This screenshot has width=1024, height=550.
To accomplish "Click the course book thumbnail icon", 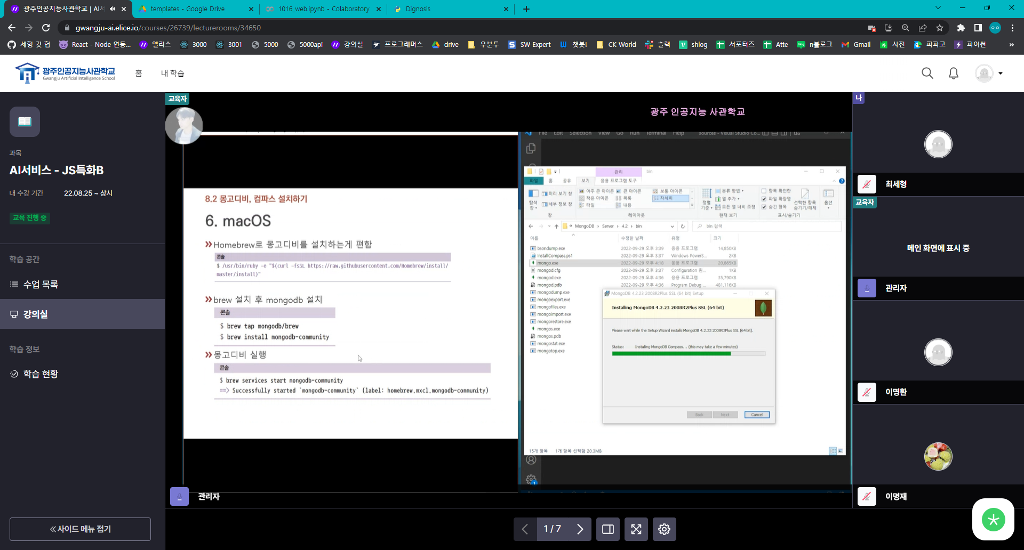I will (x=25, y=122).
